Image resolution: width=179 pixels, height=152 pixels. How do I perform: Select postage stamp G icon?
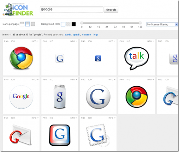coord(98,135)
